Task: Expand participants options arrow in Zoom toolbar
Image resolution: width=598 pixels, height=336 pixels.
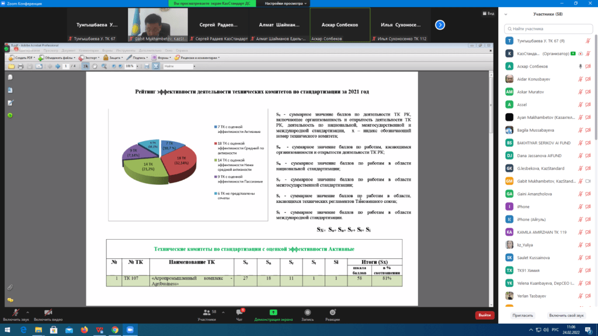Action: pyautogui.click(x=223, y=313)
